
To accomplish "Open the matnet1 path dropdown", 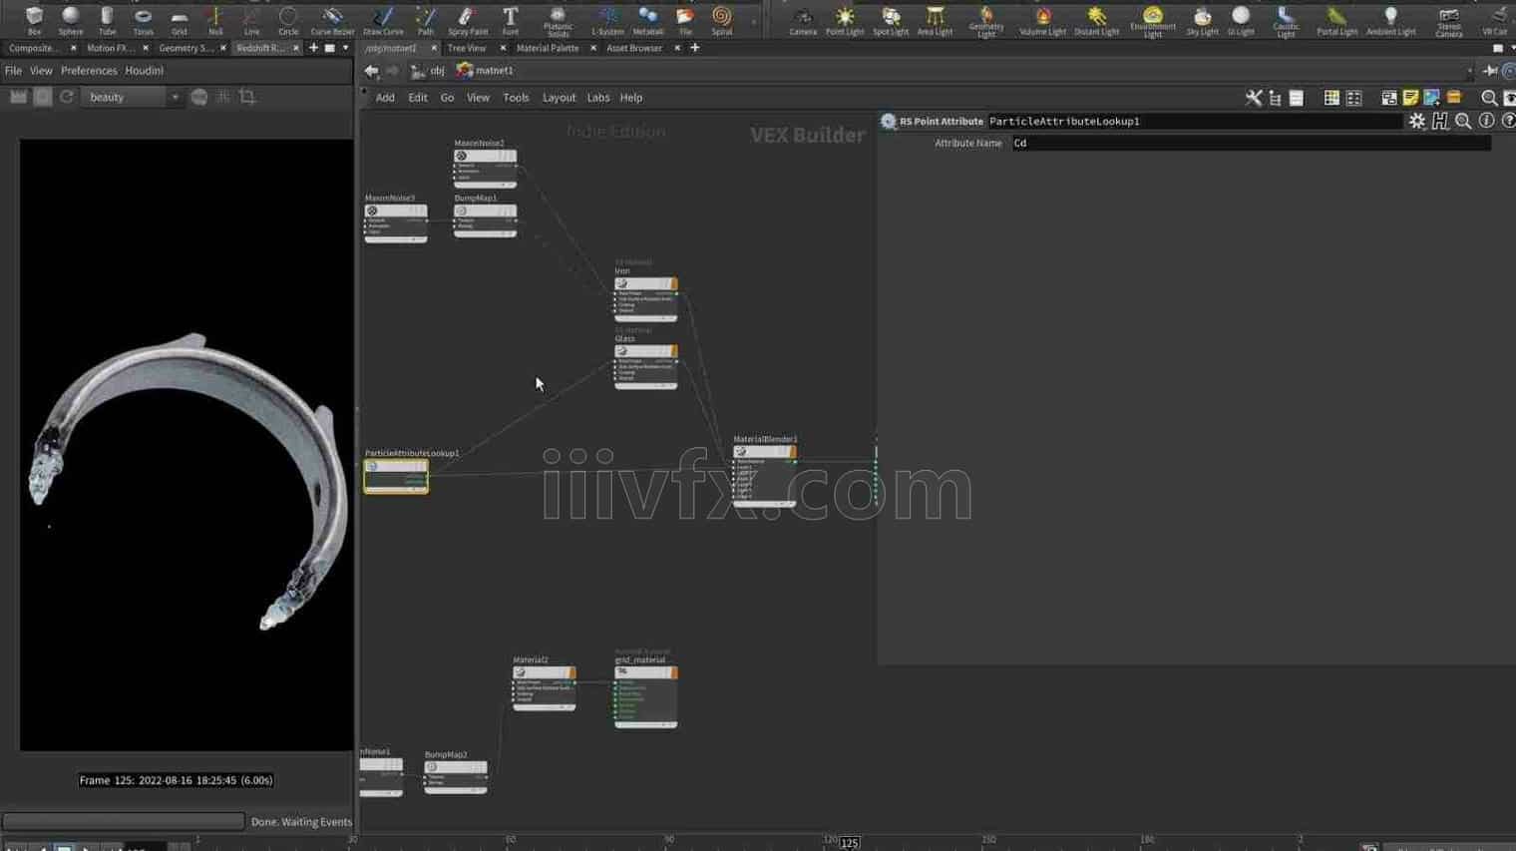I will [x=1468, y=71].
